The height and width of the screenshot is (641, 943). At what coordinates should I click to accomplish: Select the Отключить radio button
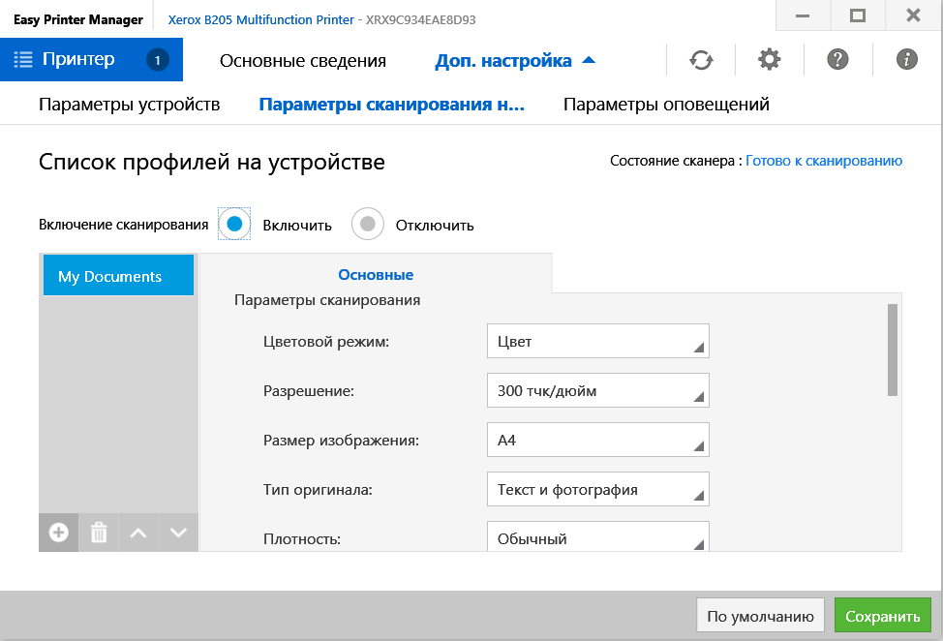(x=368, y=225)
